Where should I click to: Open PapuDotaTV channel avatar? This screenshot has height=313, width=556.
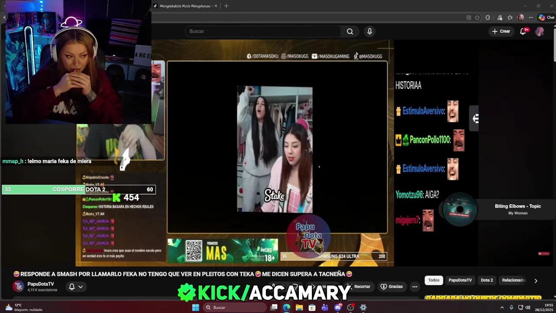tap(18, 286)
